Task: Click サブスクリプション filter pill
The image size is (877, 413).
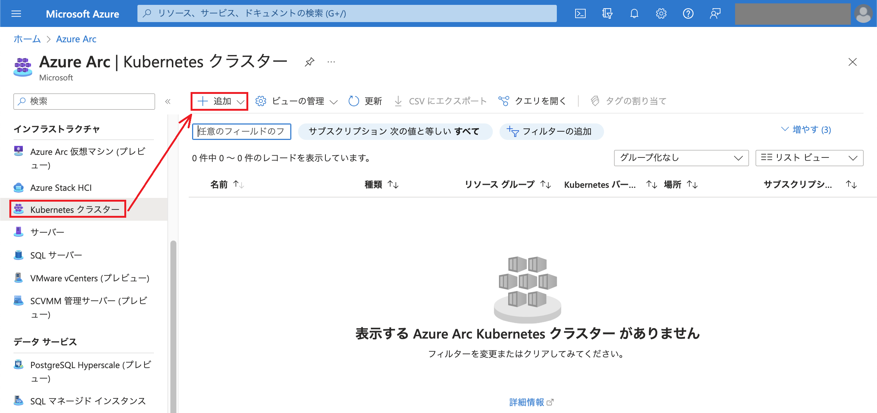Action: (x=395, y=131)
